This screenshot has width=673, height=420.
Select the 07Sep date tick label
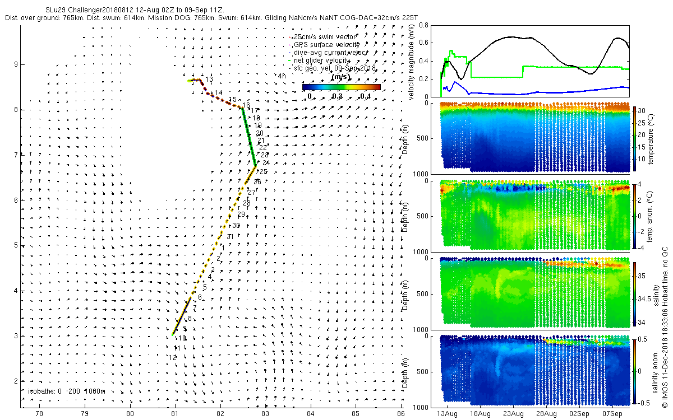pos(612,413)
